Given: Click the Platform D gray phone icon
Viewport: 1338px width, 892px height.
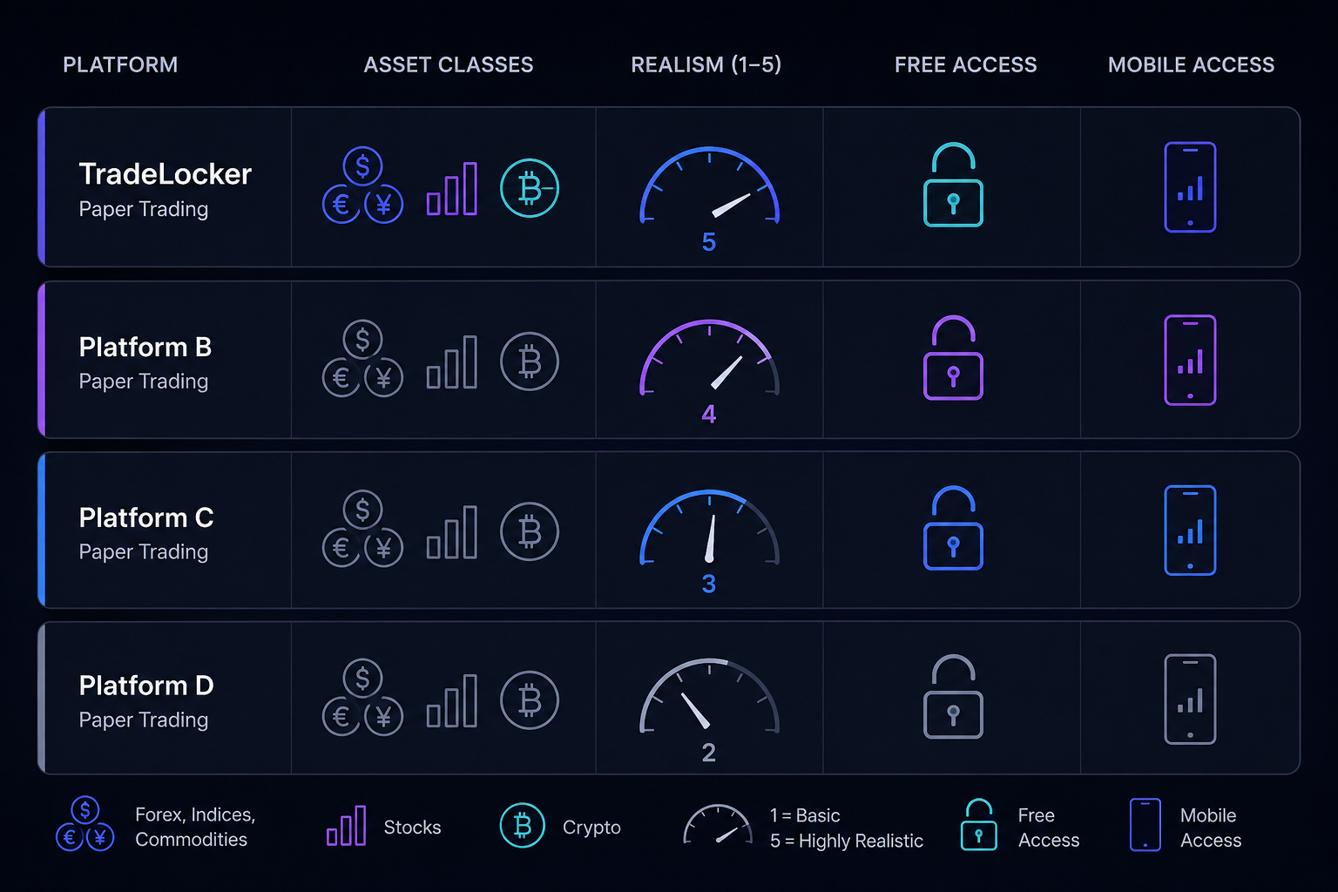Looking at the screenshot, I should pyautogui.click(x=1190, y=699).
